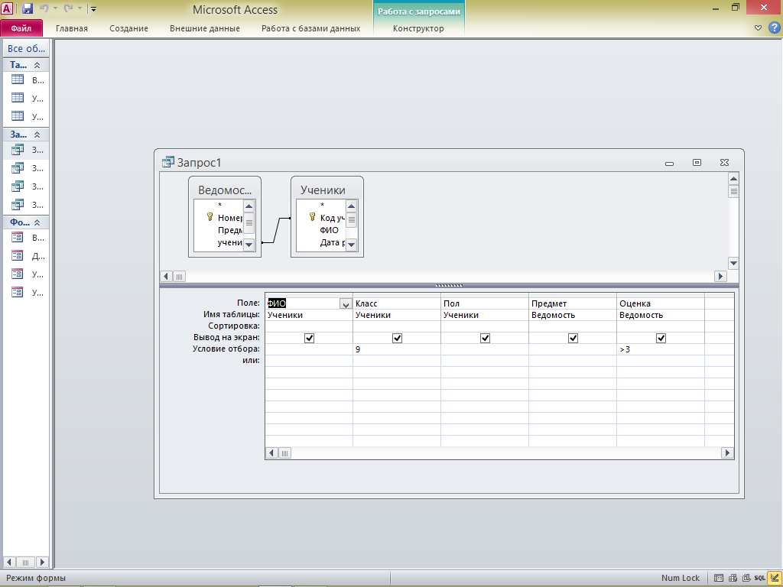Click the Ведомость table name under Предмет
Viewport: 783px width, 587px height.
pyautogui.click(x=553, y=315)
